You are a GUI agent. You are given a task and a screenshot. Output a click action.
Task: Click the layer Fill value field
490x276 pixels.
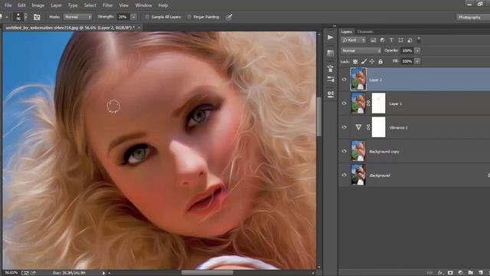click(407, 61)
